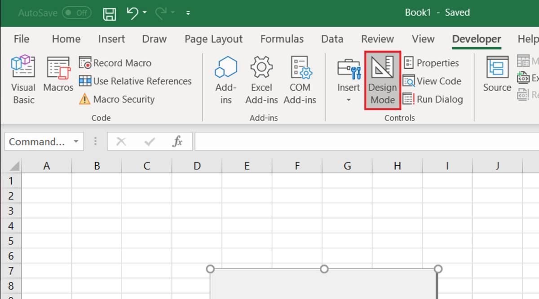Click Run Dialog
The width and height of the screenshot is (539, 299).
pos(433,99)
